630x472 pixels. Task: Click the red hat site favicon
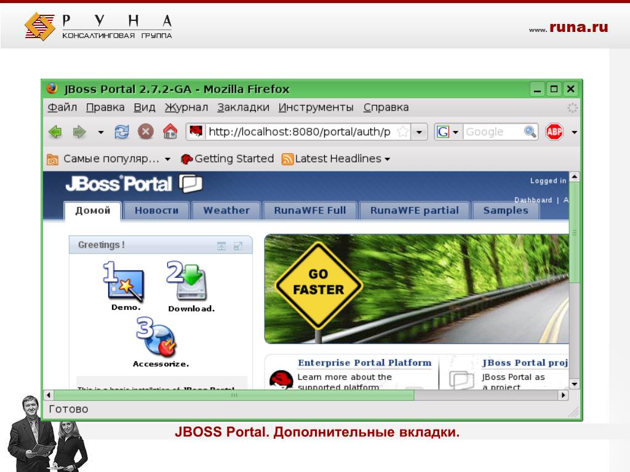[x=196, y=132]
